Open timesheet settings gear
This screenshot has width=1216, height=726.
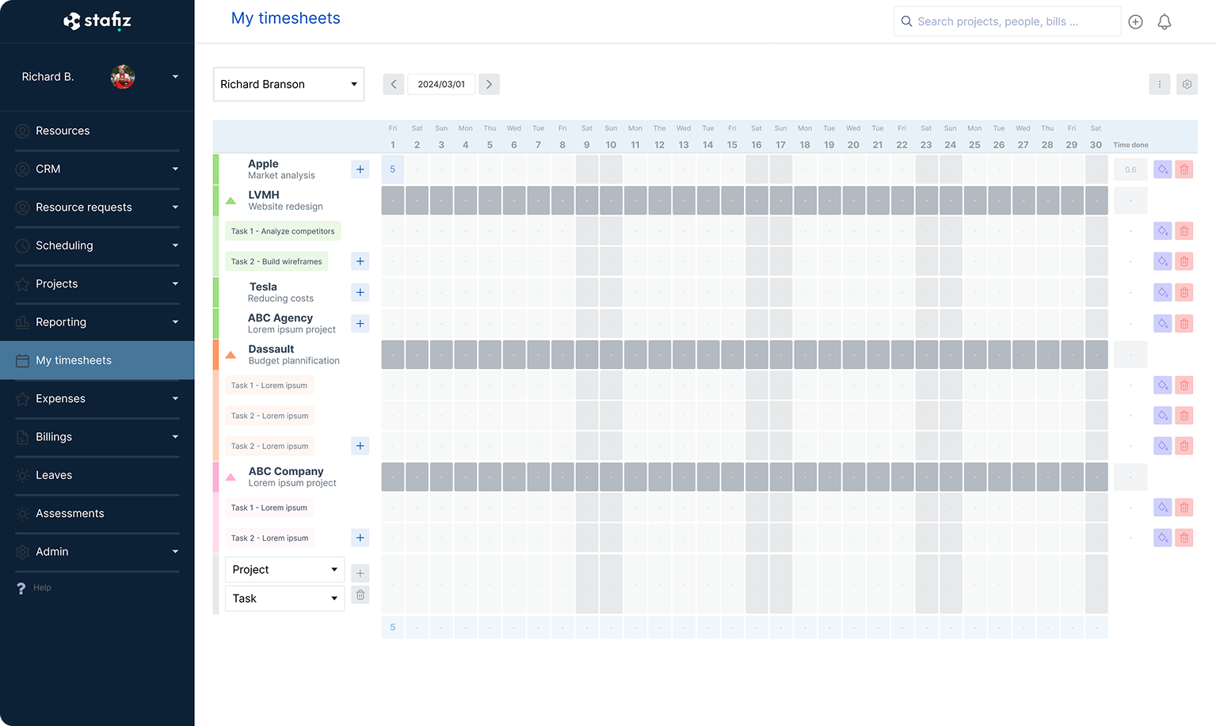point(1187,84)
